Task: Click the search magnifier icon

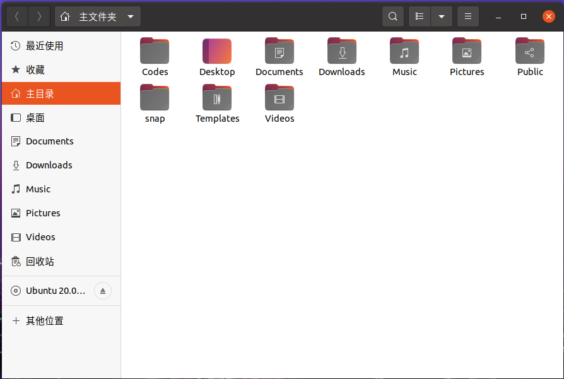Action: (393, 16)
